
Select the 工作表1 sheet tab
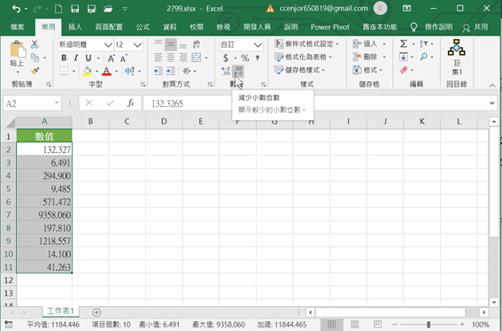tap(60, 311)
